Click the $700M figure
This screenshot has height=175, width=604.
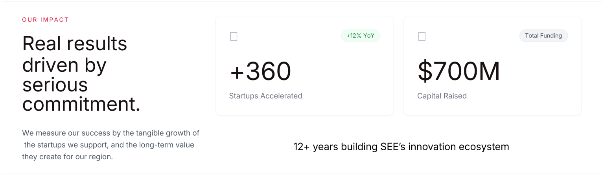[459, 72]
